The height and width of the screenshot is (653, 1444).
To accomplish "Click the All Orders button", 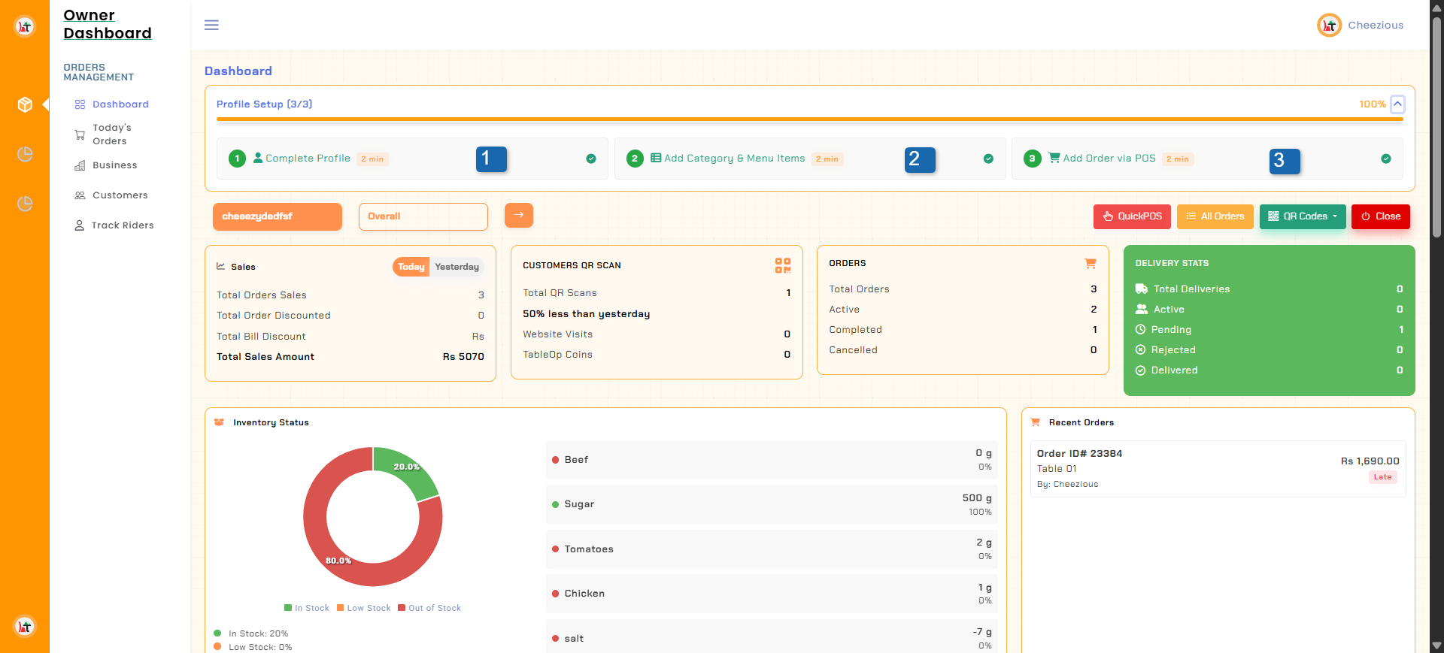I will (x=1215, y=216).
